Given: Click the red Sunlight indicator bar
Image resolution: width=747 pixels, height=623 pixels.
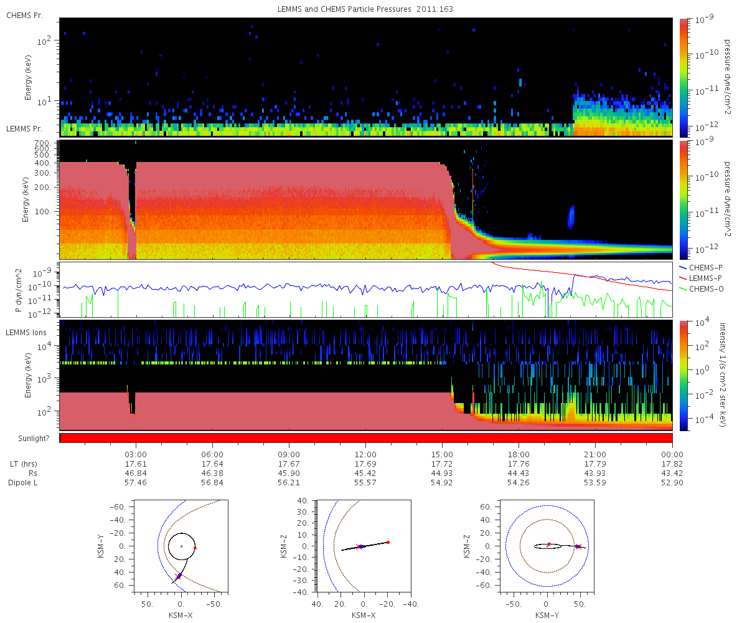Looking at the screenshot, I should pos(366,438).
